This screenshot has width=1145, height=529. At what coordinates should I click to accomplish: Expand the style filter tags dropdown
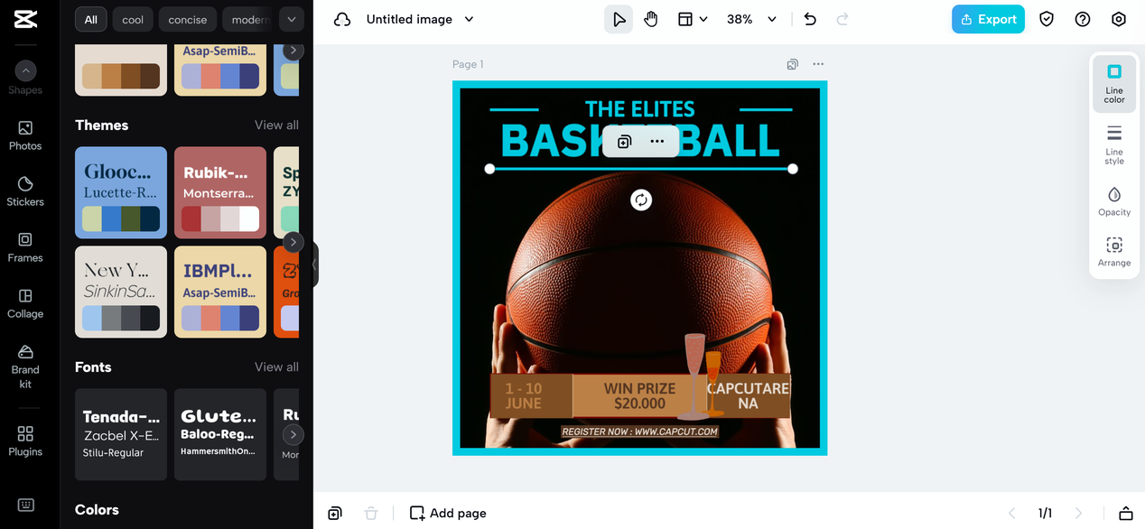[x=291, y=19]
